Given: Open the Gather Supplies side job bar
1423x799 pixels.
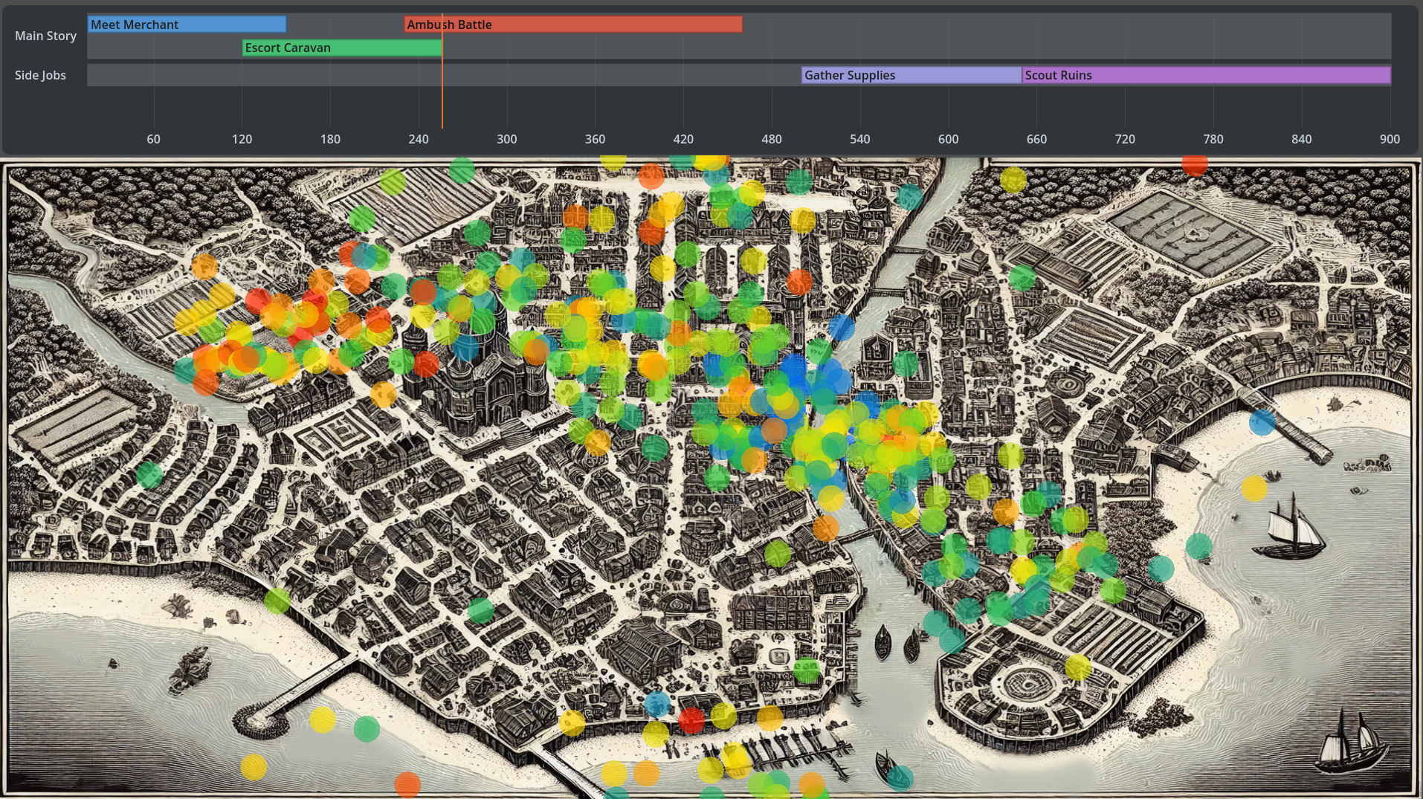Looking at the screenshot, I should 911,75.
